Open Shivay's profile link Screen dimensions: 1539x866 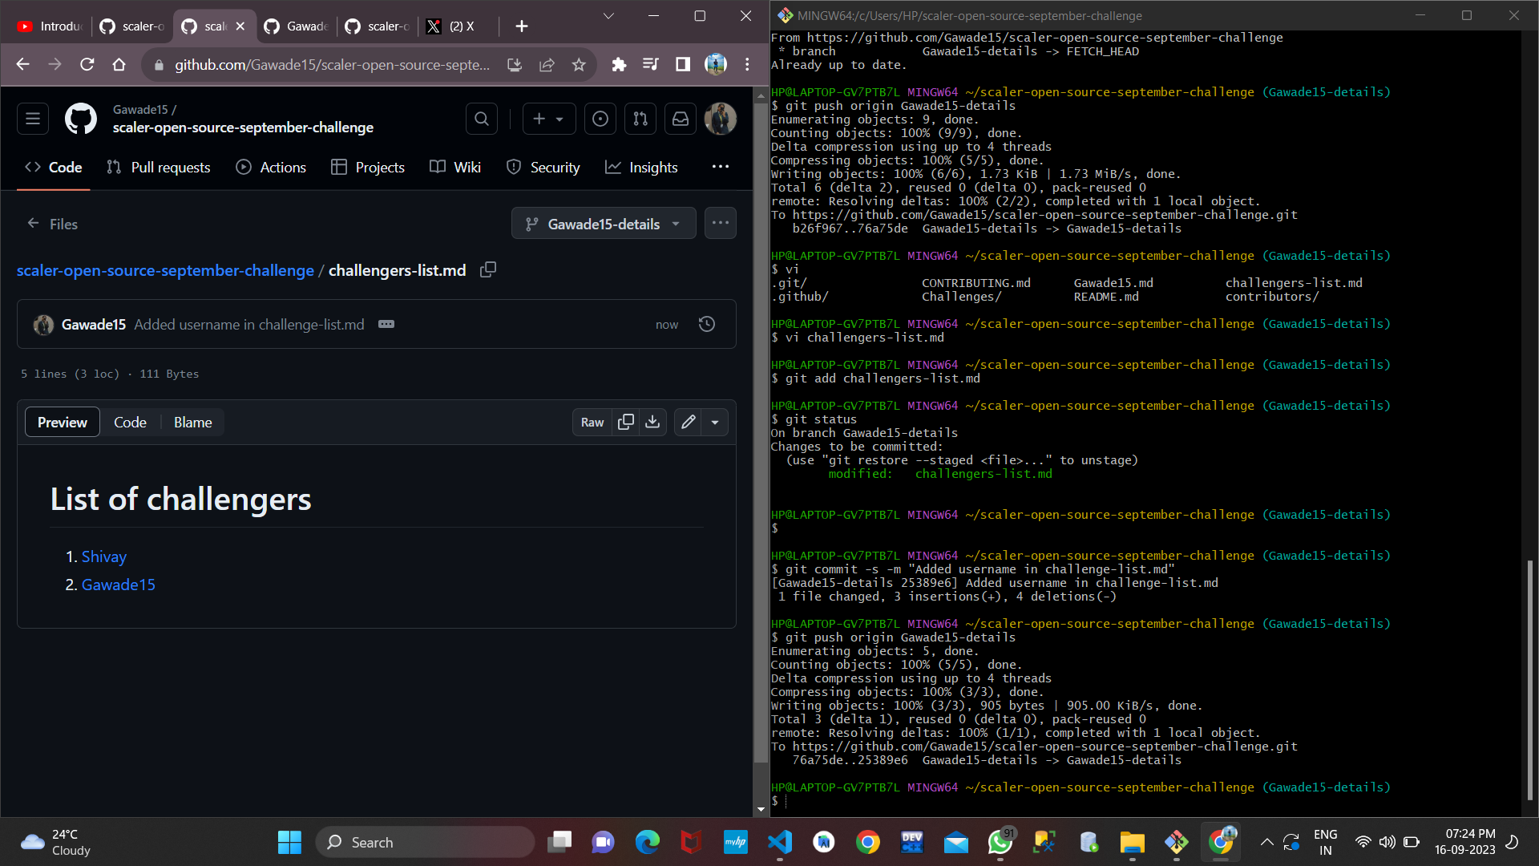click(x=103, y=556)
